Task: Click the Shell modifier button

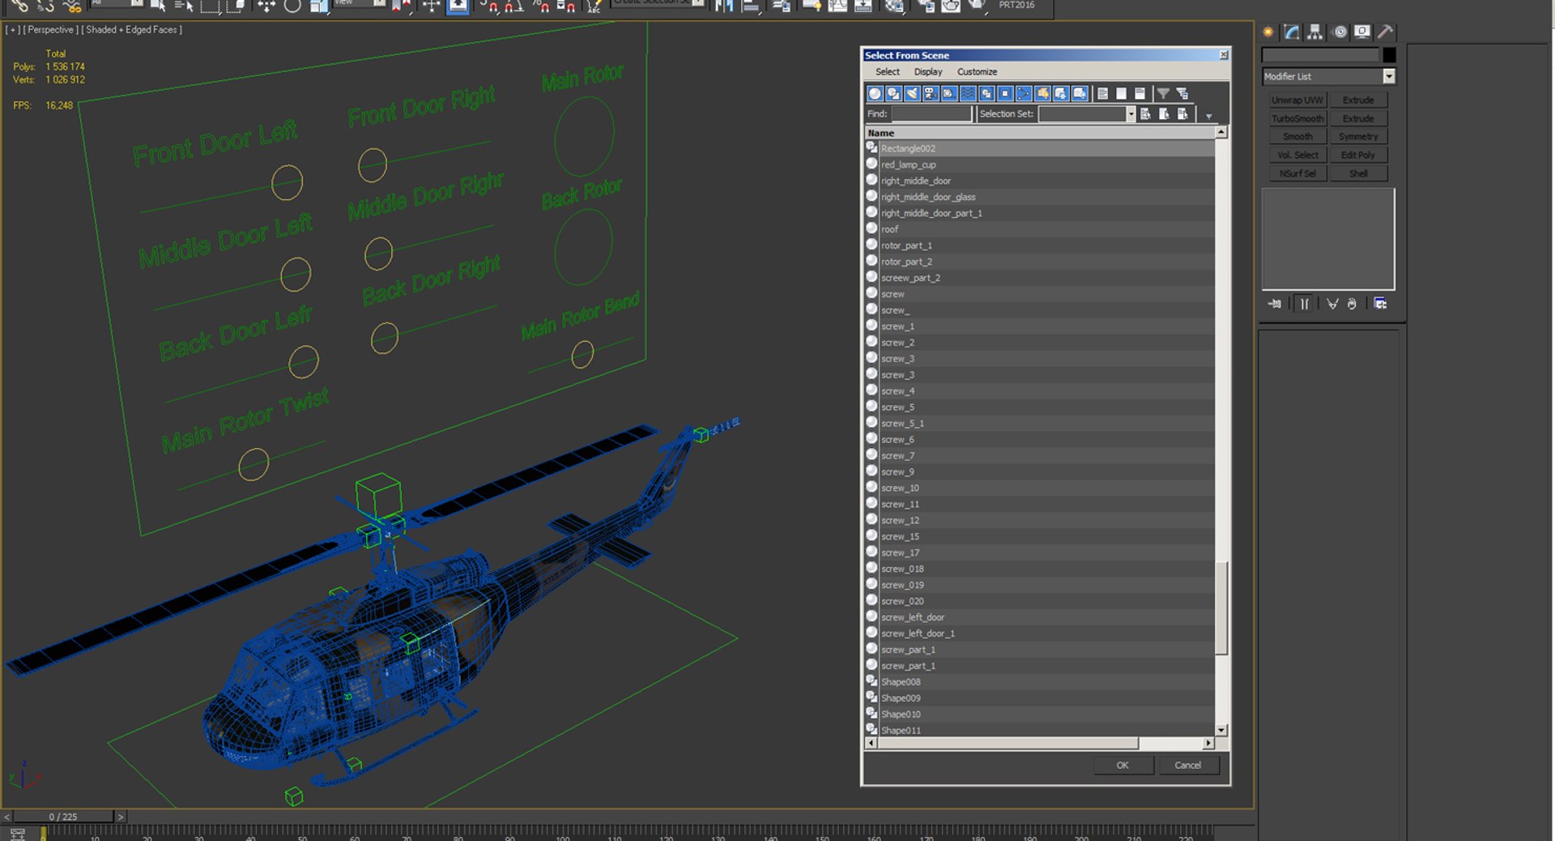Action: 1358,173
